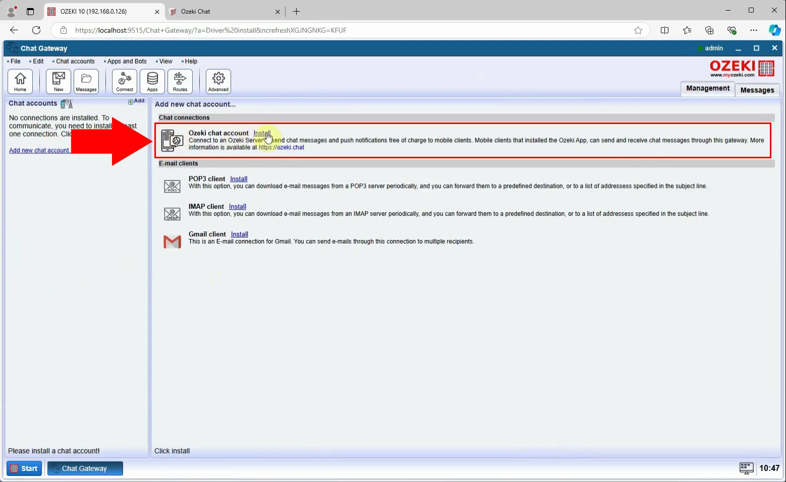Open the keyboard icon in taskbar tray
Screen dimensions: 786x482
coord(747,468)
